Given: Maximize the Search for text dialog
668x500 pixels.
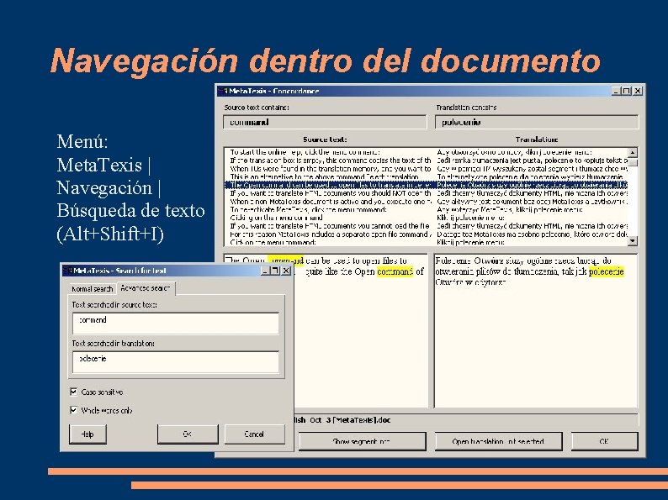Looking at the screenshot, I should pyautogui.click(x=275, y=271).
